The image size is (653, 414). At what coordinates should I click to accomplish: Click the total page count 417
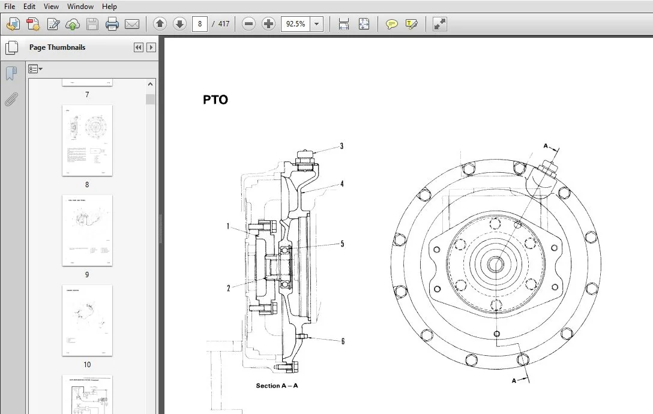(x=224, y=24)
